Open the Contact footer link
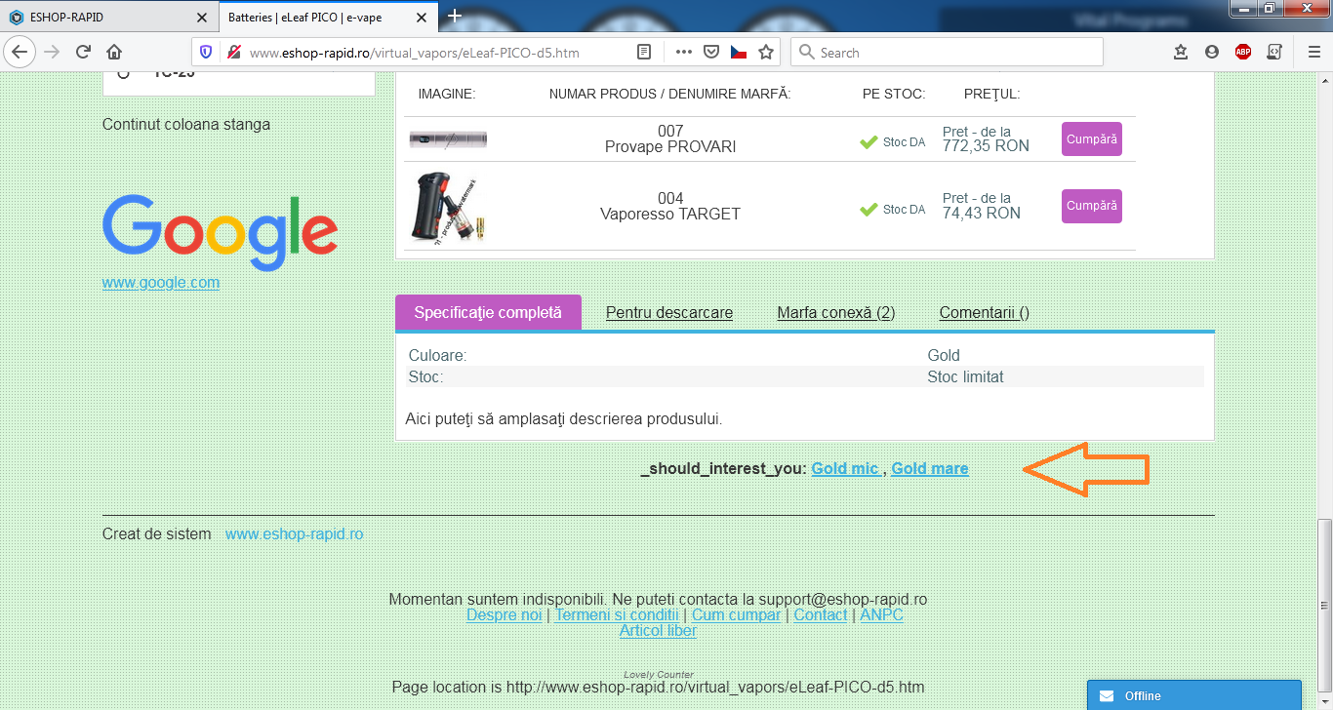This screenshot has height=710, width=1333. pyautogui.click(x=821, y=615)
